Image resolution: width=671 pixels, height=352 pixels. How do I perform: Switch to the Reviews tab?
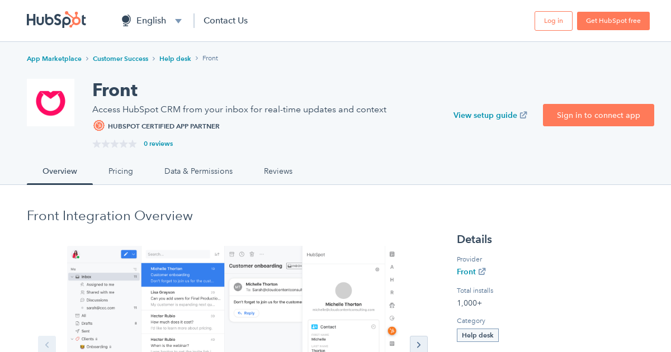(x=278, y=172)
